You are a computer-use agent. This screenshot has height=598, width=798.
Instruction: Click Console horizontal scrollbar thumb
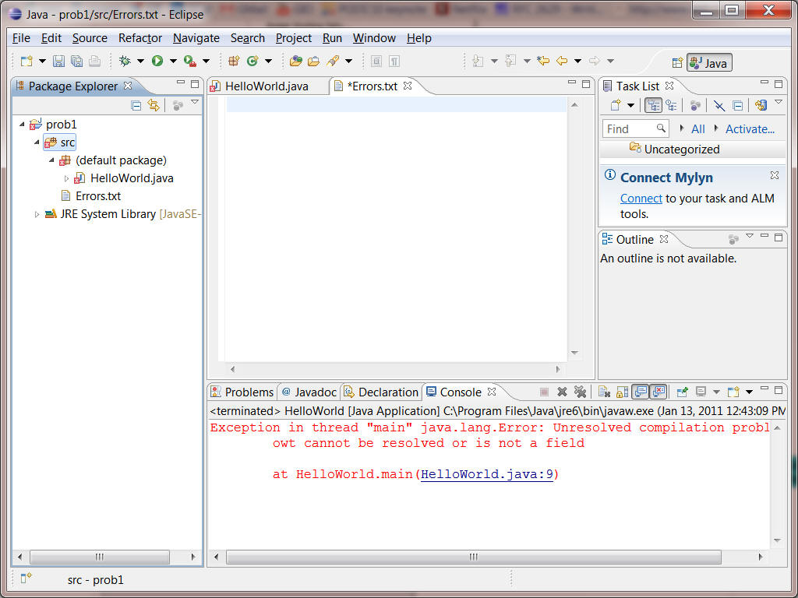[x=473, y=557]
